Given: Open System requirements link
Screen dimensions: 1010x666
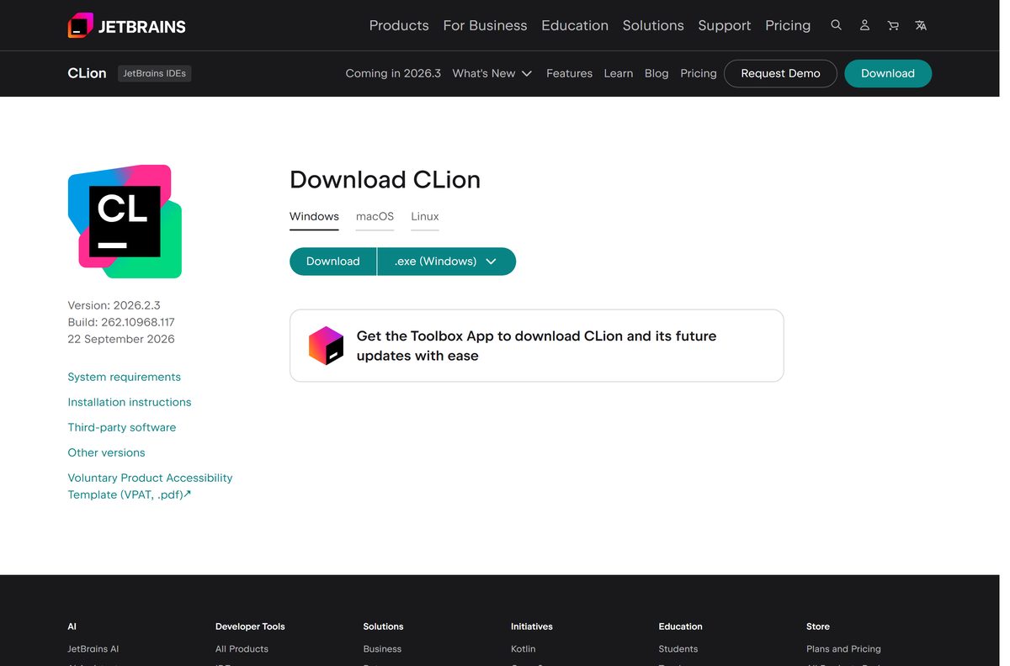Looking at the screenshot, I should [x=124, y=377].
